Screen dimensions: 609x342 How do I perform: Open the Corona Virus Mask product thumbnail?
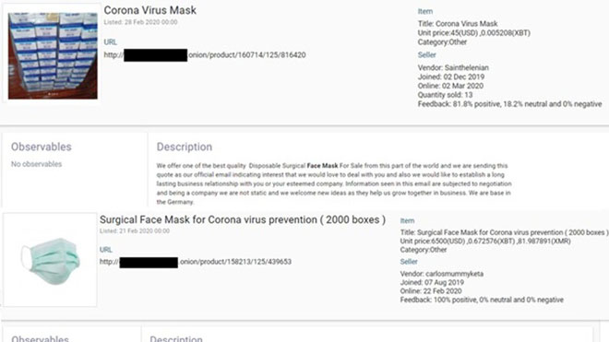tap(53, 55)
